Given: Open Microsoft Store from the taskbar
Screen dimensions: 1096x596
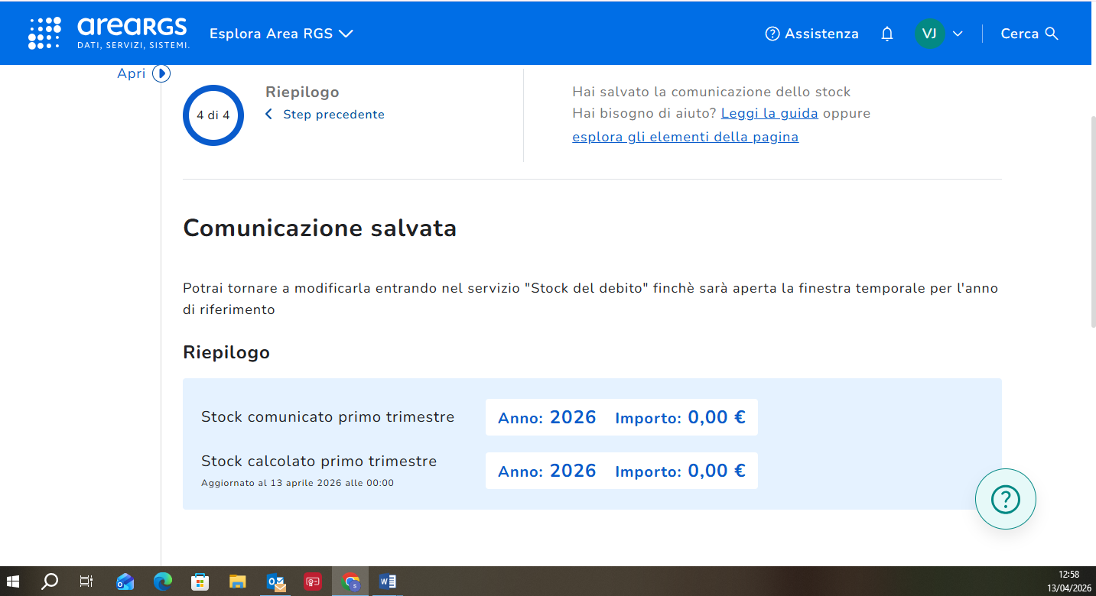Looking at the screenshot, I should [x=200, y=582].
